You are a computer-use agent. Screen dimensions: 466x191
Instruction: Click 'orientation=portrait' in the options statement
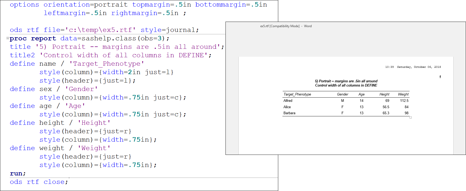click(85, 5)
